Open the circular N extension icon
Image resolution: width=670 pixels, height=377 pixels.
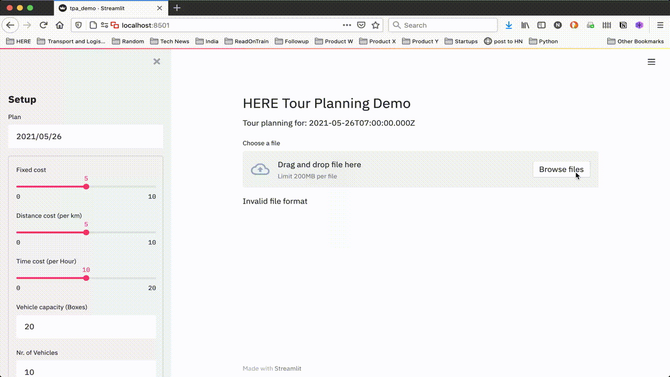click(558, 25)
